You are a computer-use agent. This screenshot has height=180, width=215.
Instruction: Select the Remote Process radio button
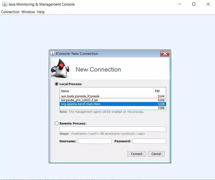(57, 123)
